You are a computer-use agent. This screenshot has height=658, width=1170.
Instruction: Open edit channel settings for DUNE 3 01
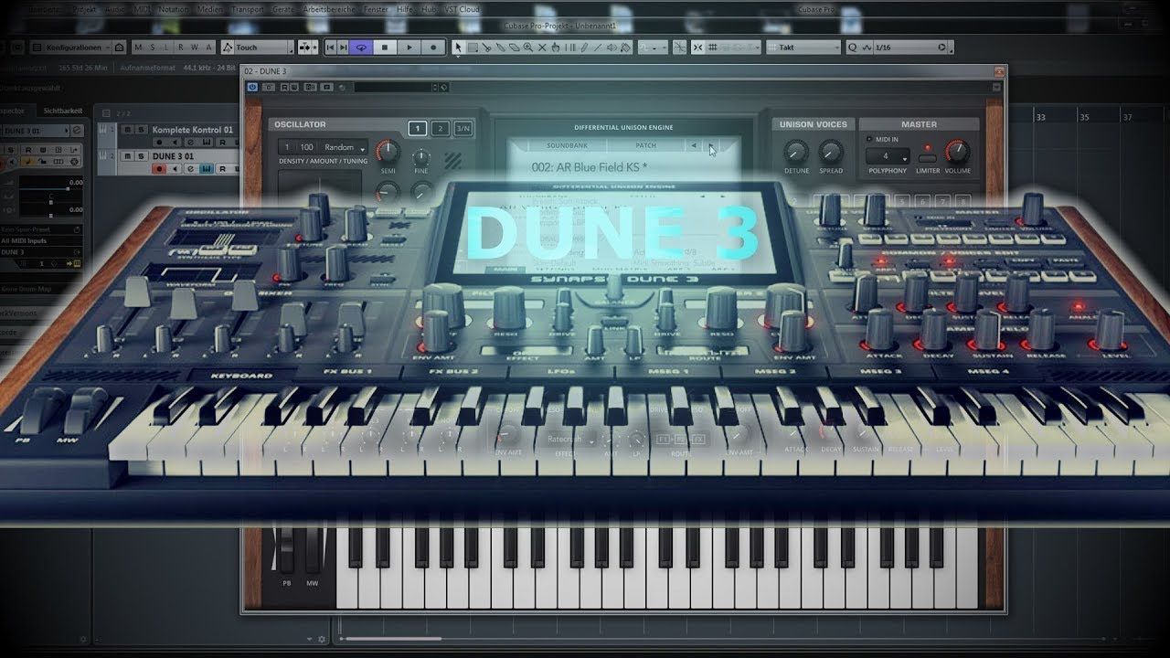coord(191,169)
